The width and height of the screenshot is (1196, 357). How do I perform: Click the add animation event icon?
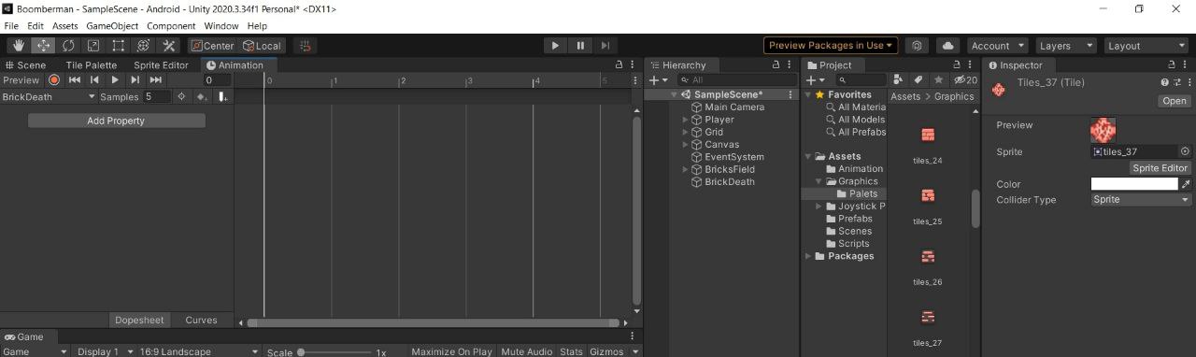pyautogui.click(x=222, y=96)
